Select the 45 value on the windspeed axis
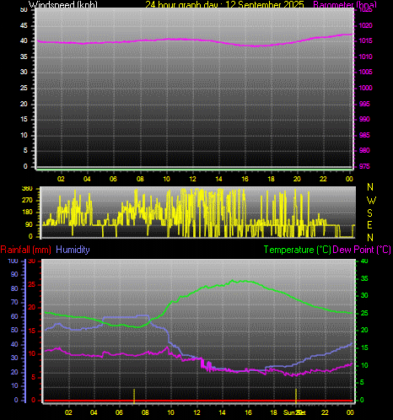 click(x=24, y=25)
